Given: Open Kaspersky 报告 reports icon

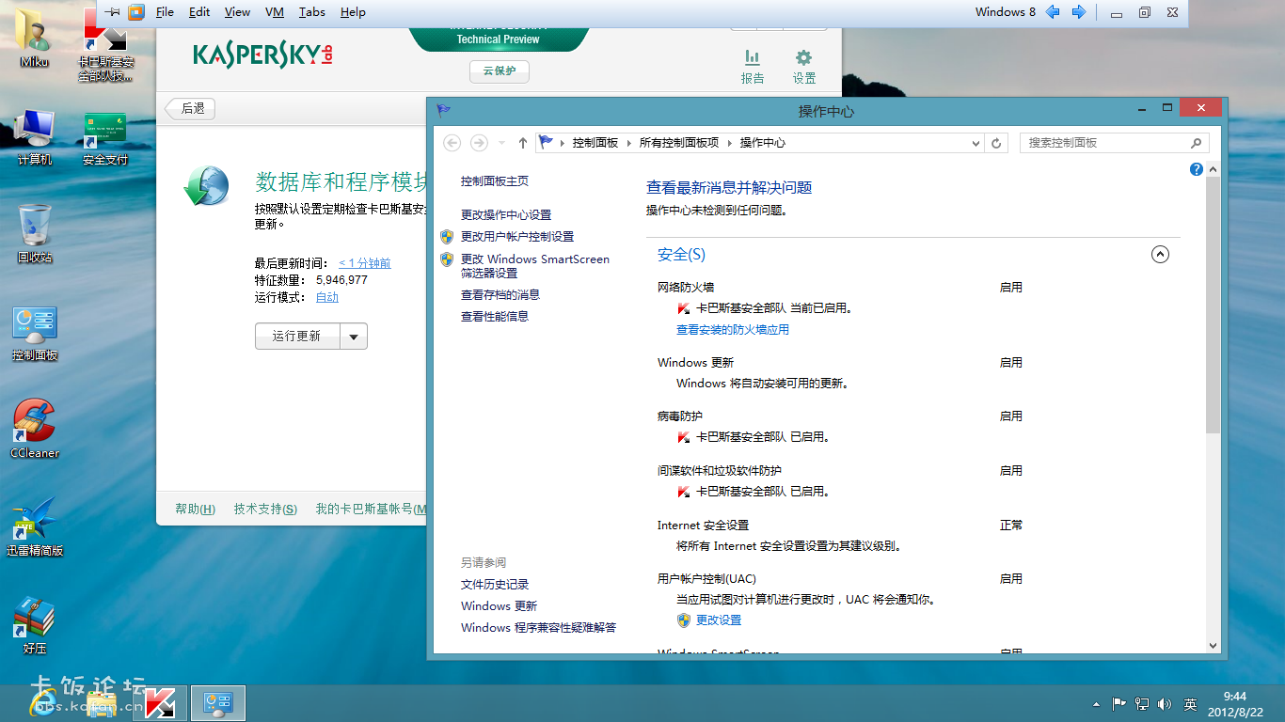Looking at the screenshot, I should pos(753,66).
